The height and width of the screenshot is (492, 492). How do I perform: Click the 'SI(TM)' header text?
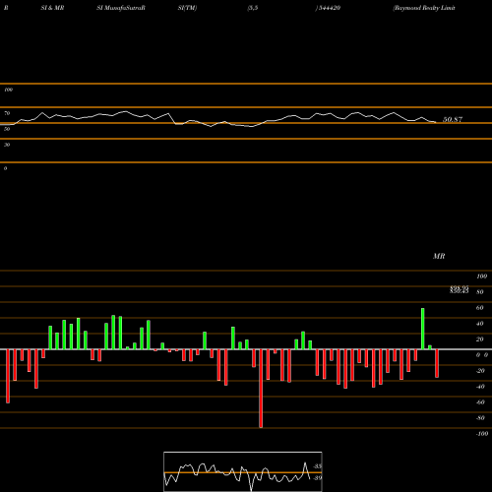point(187,8)
